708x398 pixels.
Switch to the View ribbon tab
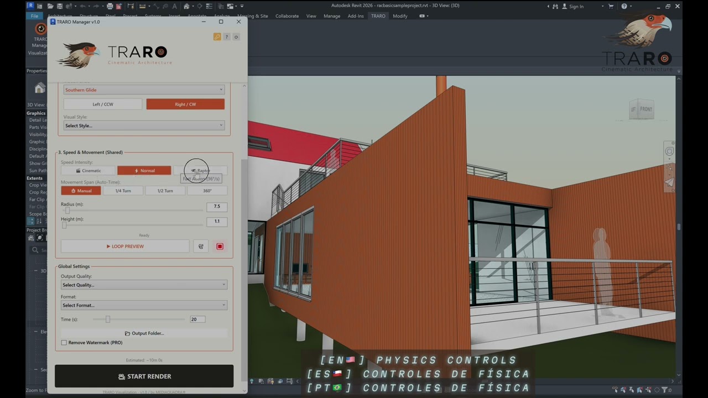tap(311, 16)
